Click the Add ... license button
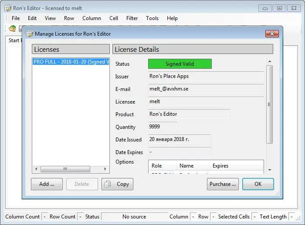 [x=47, y=184]
